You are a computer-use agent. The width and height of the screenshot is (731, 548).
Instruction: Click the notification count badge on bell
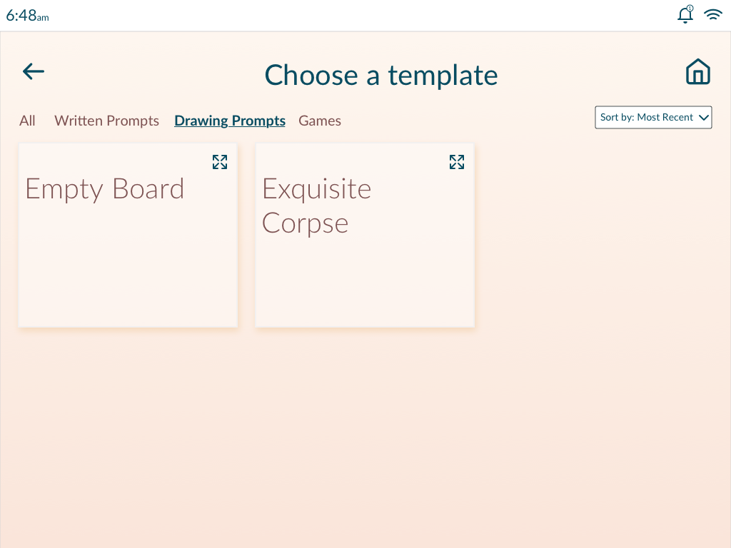(690, 8)
